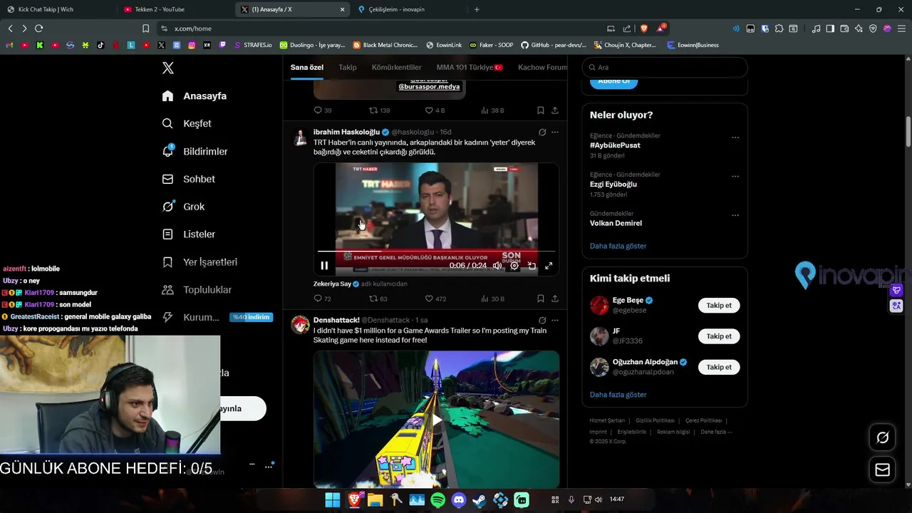This screenshot has width=912, height=513.
Task: Repost the TRT Haber post showing 63 reposts
Action: 378,299
